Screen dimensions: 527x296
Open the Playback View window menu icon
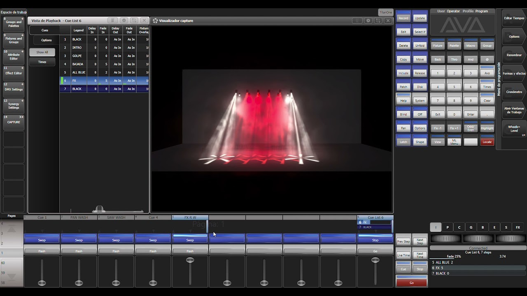click(x=112, y=20)
